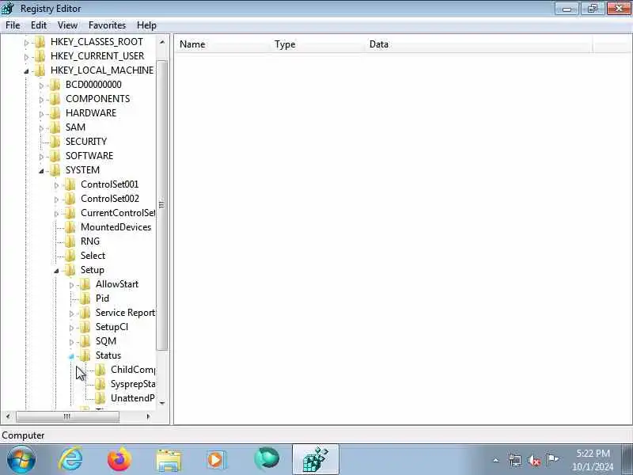Expand the SetupCl arrow
Image resolution: width=633 pixels, height=475 pixels.
71,328
